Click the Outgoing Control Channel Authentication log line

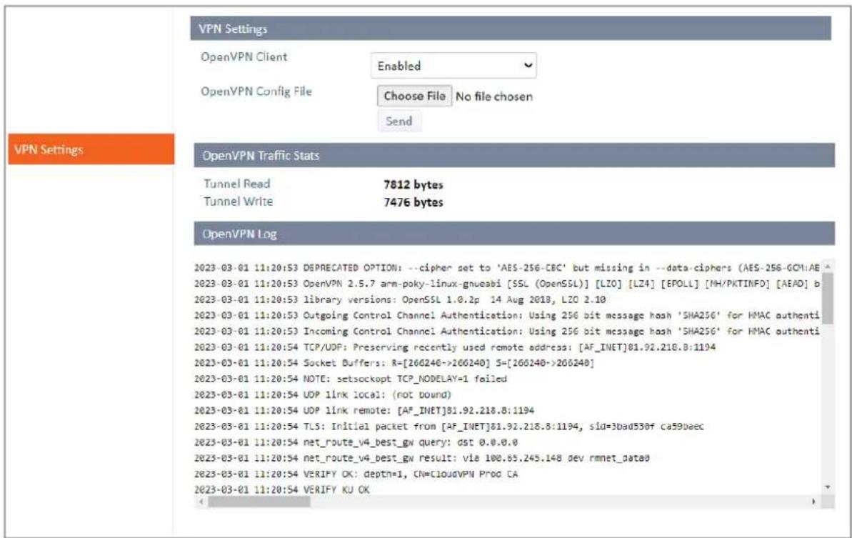pyautogui.click(x=507, y=315)
